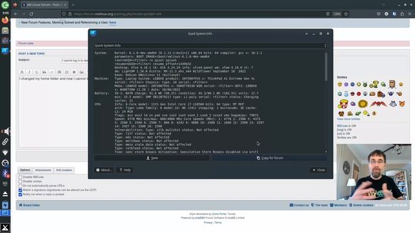Click the 120% zoom level indicator

tap(337, 14)
